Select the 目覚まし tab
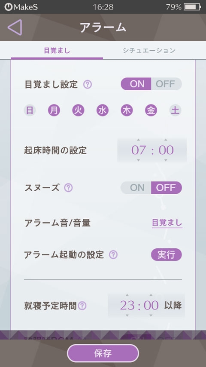 57,50
